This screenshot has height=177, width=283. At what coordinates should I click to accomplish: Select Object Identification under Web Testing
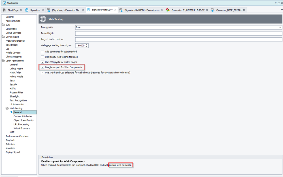24,120
